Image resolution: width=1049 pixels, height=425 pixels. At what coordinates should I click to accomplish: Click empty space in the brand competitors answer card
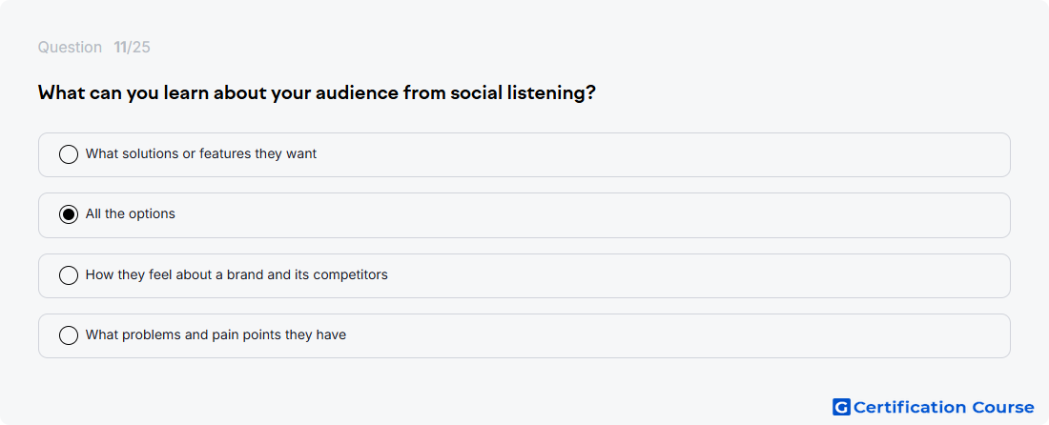[696, 275]
